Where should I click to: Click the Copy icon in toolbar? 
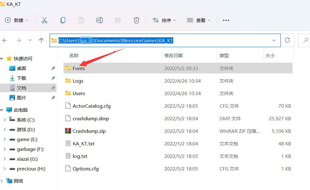pos(63,20)
